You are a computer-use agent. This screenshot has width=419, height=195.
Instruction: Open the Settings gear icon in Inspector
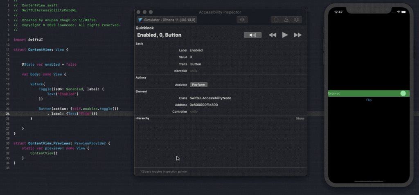(x=296, y=20)
